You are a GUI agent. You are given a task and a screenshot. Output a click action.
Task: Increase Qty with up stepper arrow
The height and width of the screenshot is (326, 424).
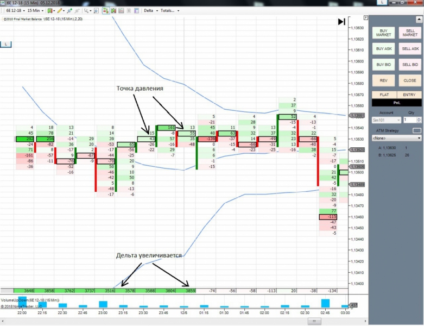tap(419, 118)
